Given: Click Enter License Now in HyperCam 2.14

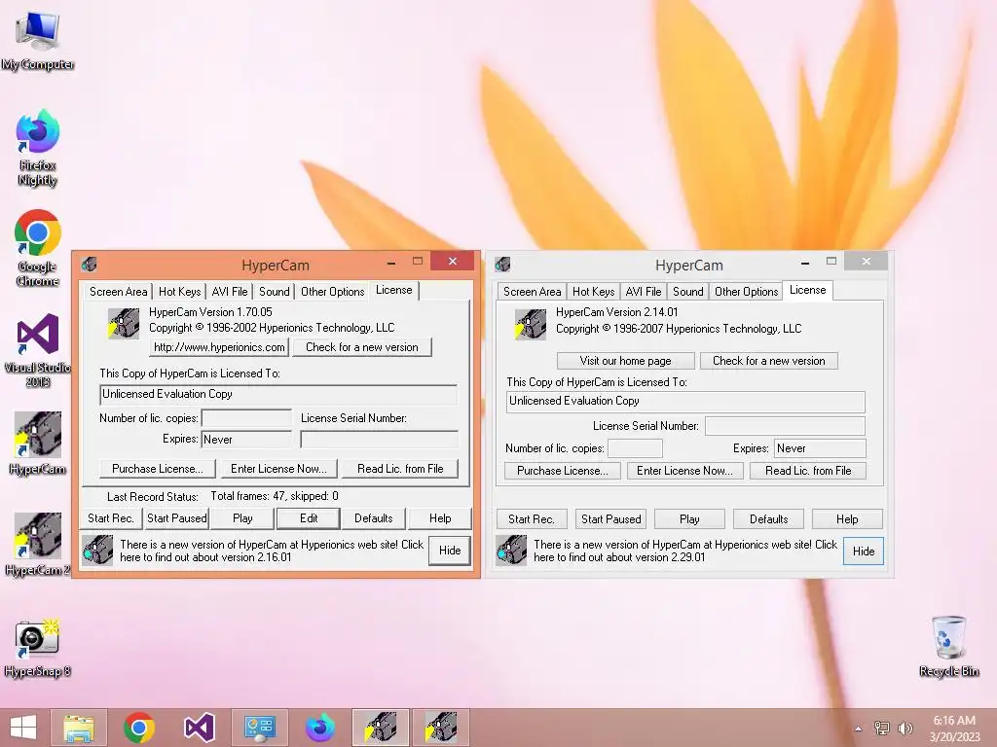Looking at the screenshot, I should coord(684,471).
